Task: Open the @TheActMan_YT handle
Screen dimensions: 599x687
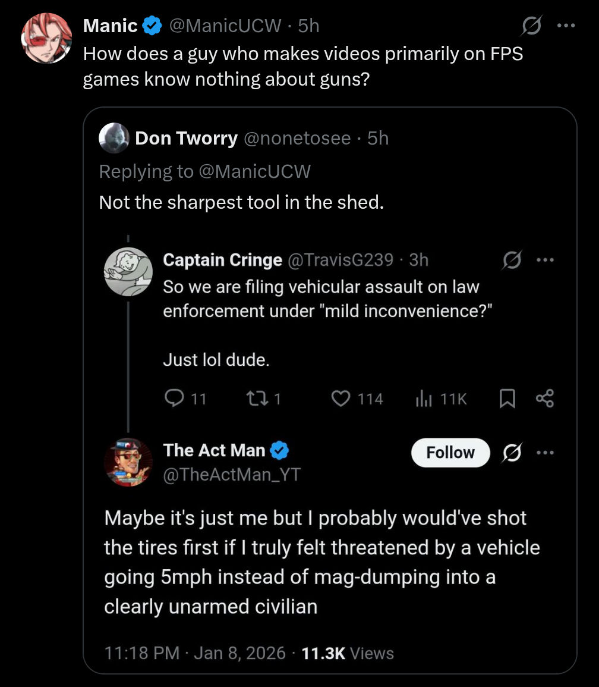Action: click(232, 474)
